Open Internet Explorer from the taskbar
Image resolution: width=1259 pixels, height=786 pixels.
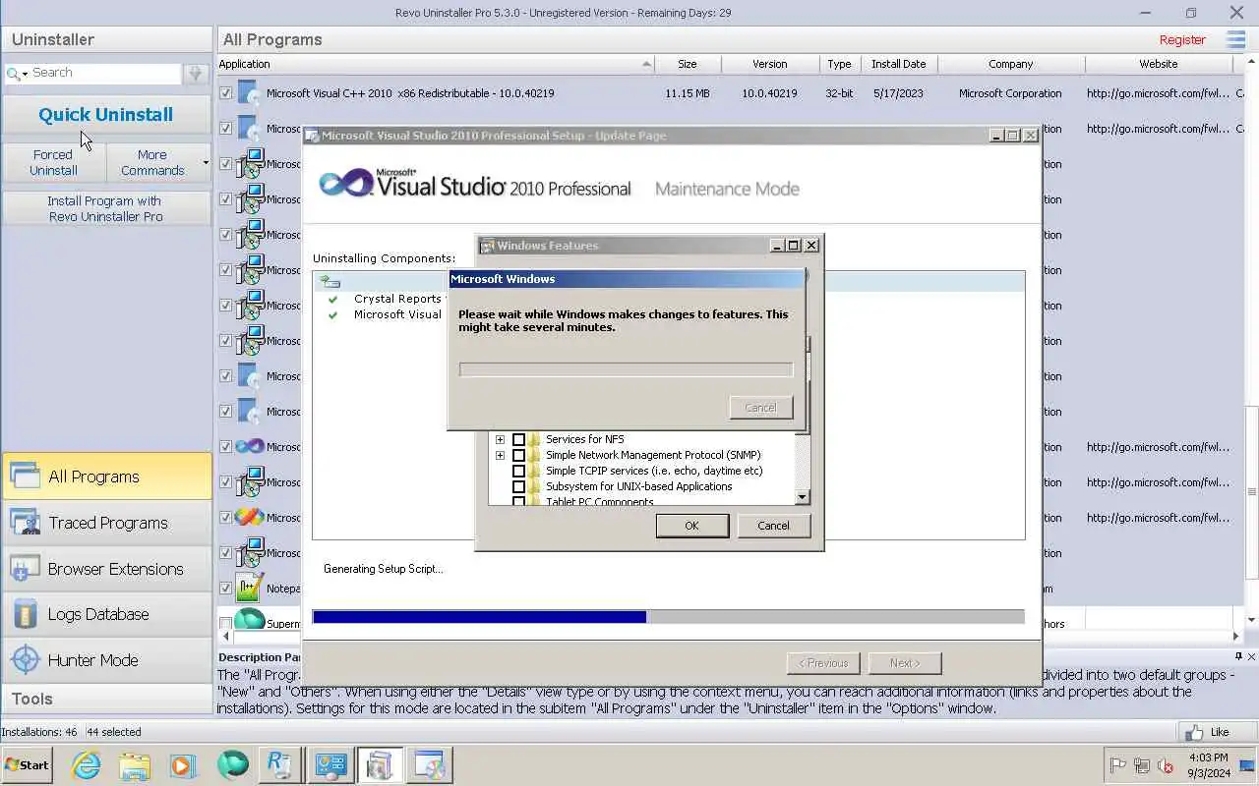tap(87, 764)
